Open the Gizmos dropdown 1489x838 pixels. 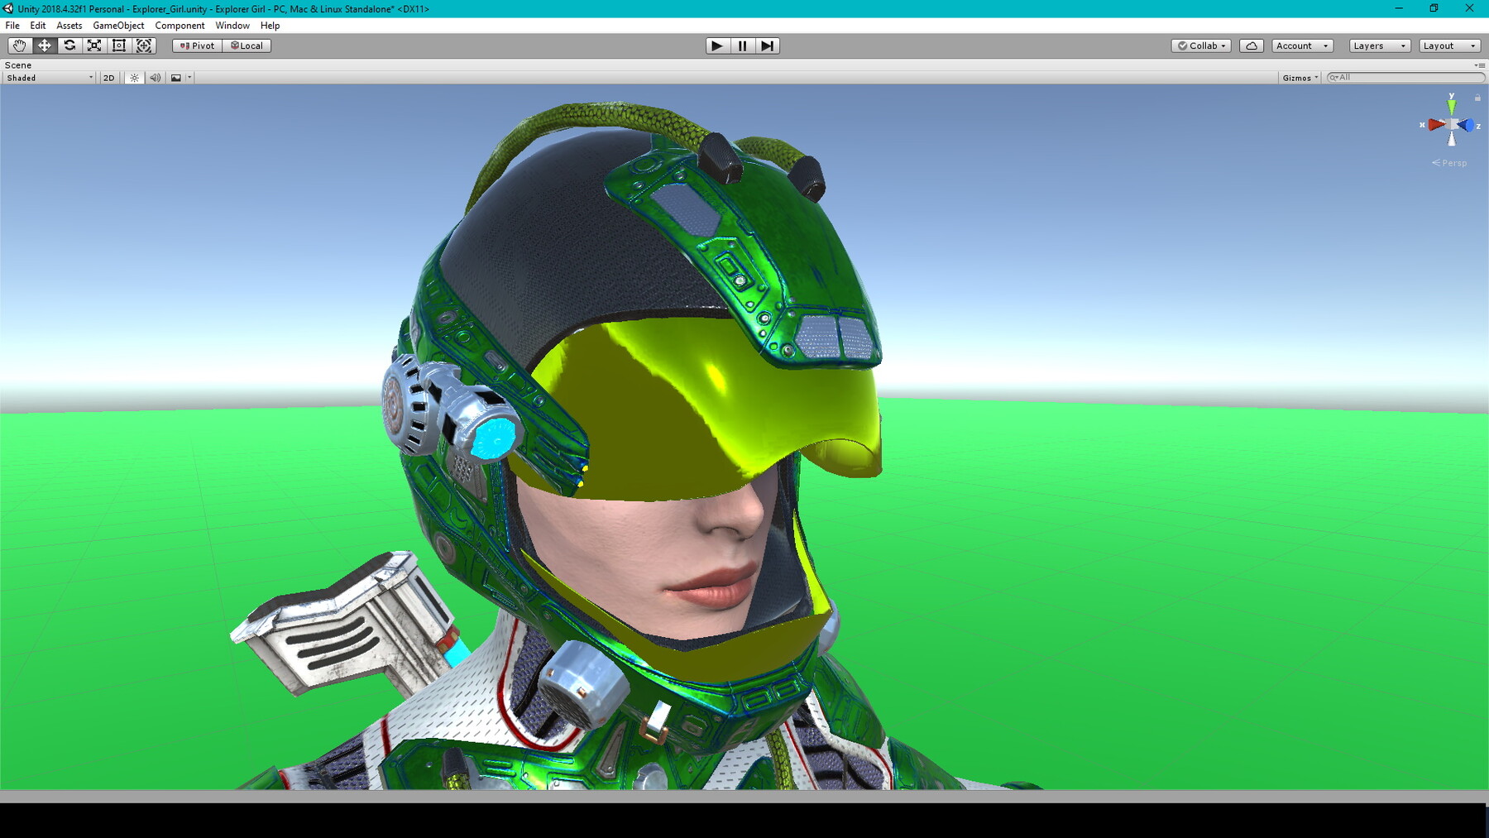tap(1298, 77)
